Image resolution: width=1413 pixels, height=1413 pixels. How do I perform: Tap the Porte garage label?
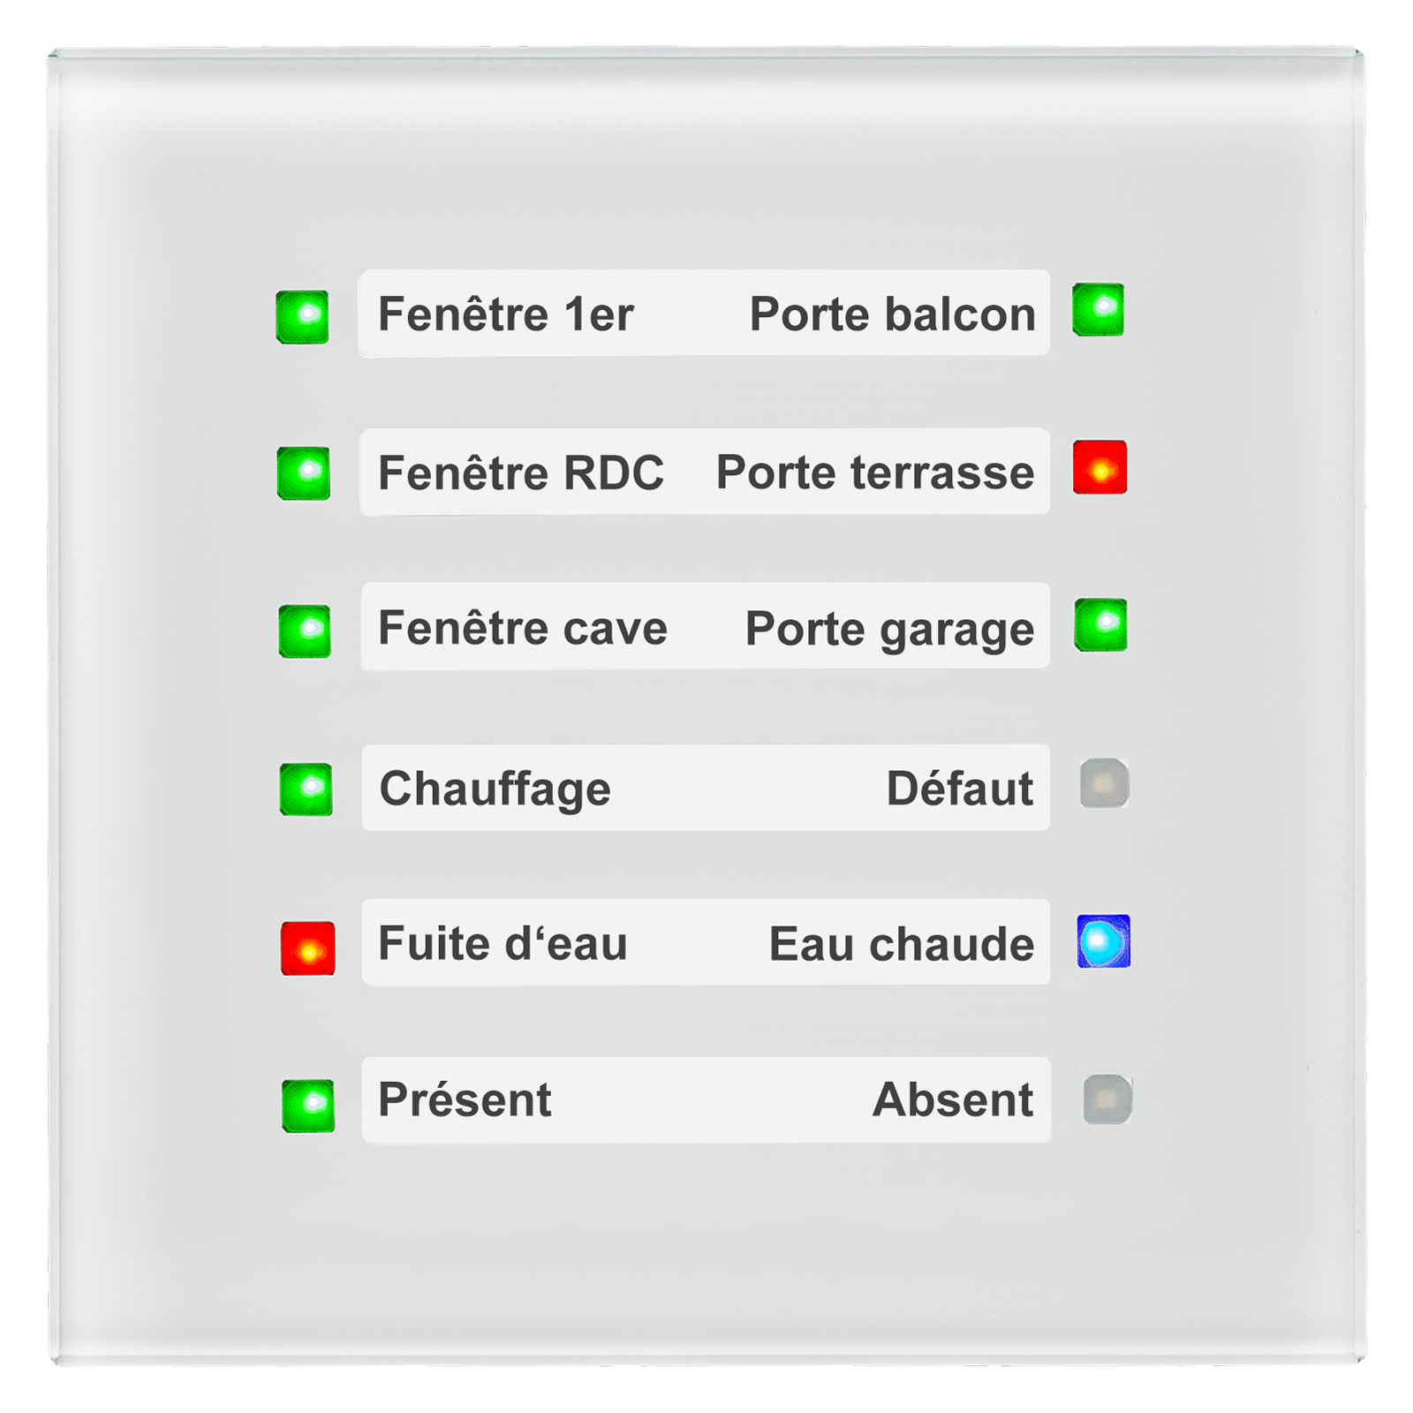click(889, 630)
